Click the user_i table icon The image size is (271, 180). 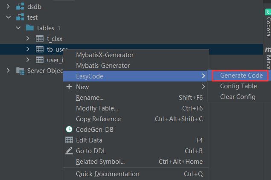click(x=40, y=60)
